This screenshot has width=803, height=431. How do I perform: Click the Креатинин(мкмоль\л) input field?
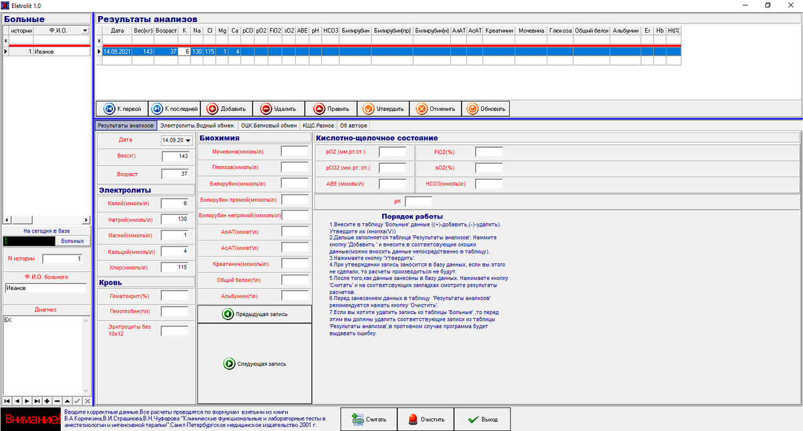pyautogui.click(x=294, y=263)
